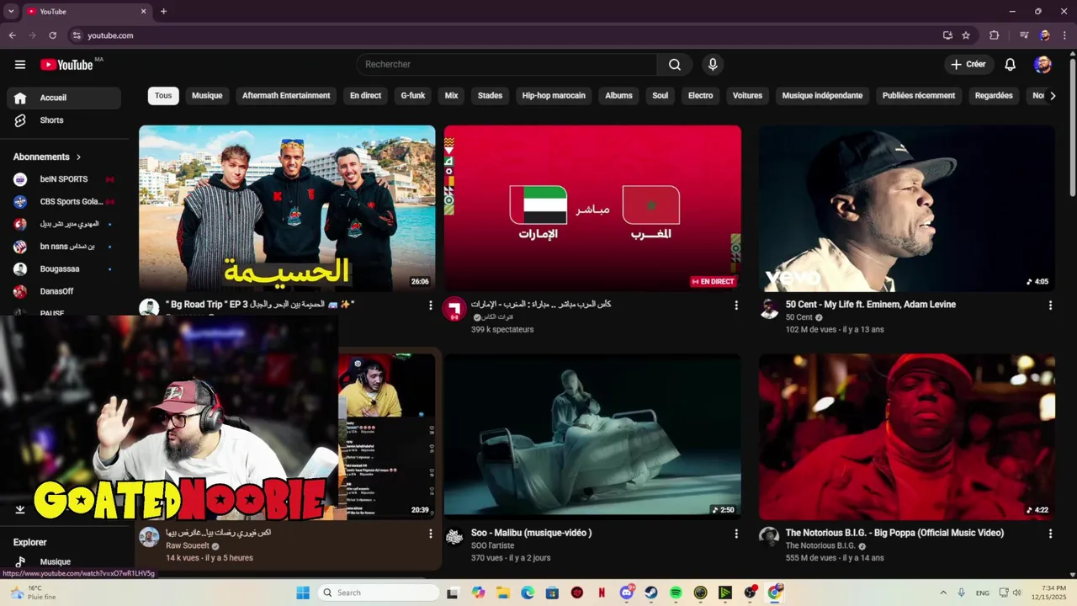Select the Tous filter chip

(x=163, y=96)
